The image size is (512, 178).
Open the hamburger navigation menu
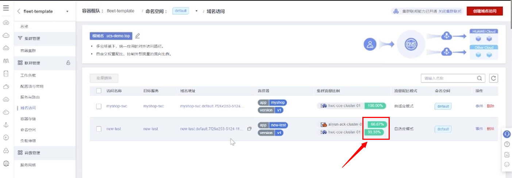6,8
